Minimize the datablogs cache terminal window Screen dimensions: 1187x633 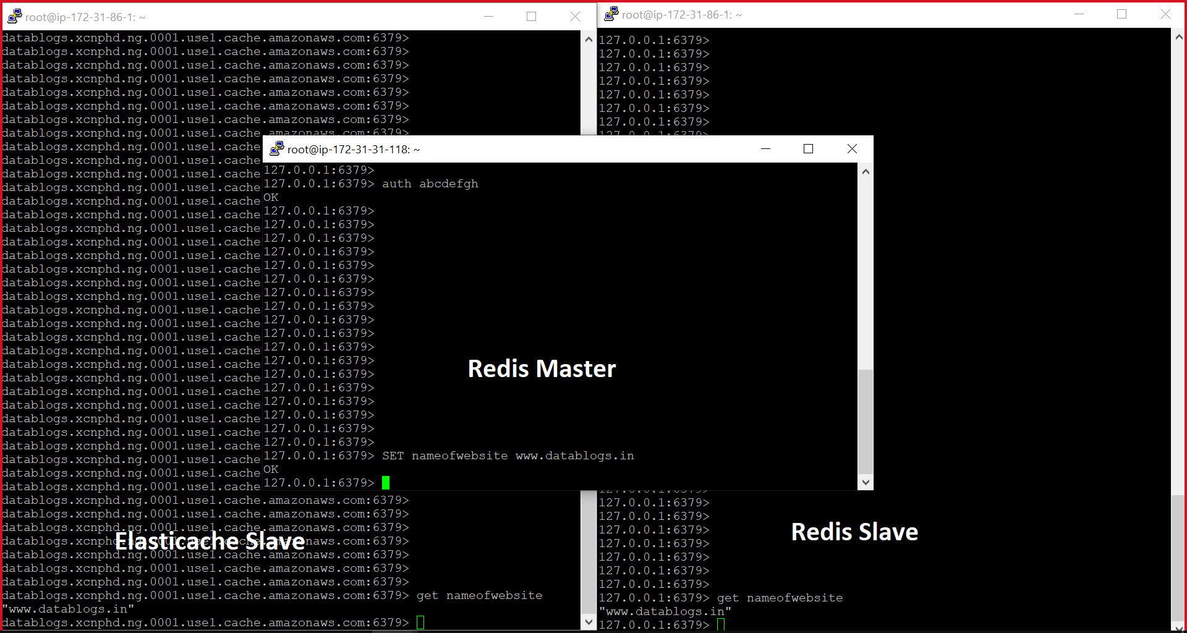[x=488, y=17]
